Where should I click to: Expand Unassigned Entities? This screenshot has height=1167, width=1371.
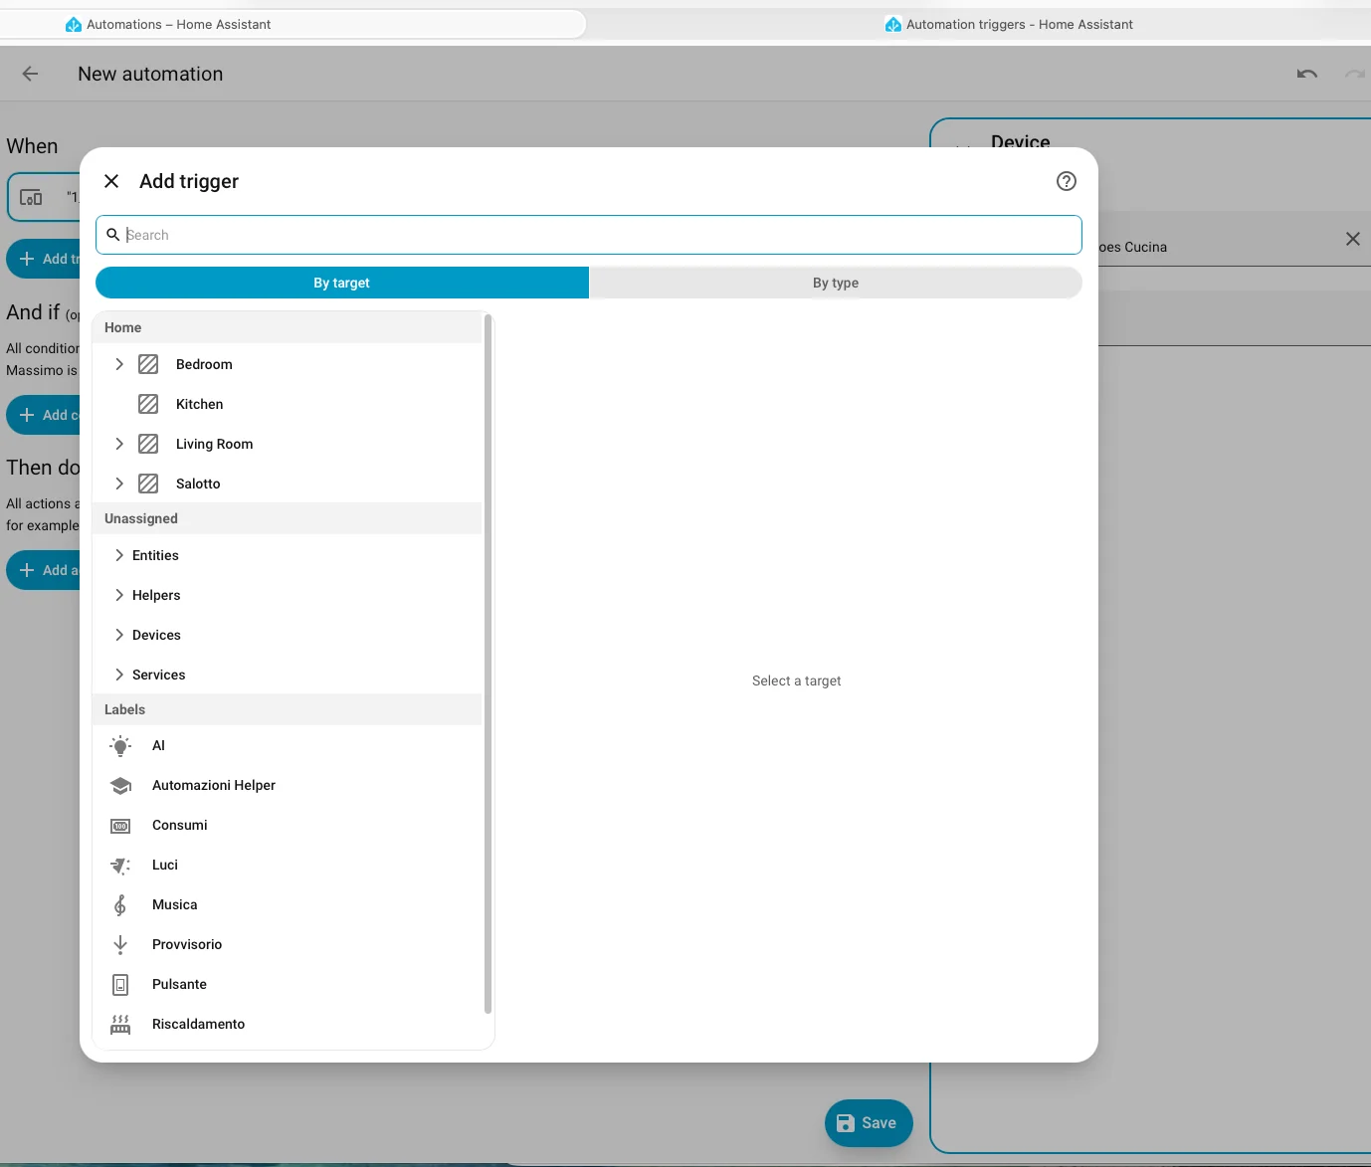coord(119,555)
